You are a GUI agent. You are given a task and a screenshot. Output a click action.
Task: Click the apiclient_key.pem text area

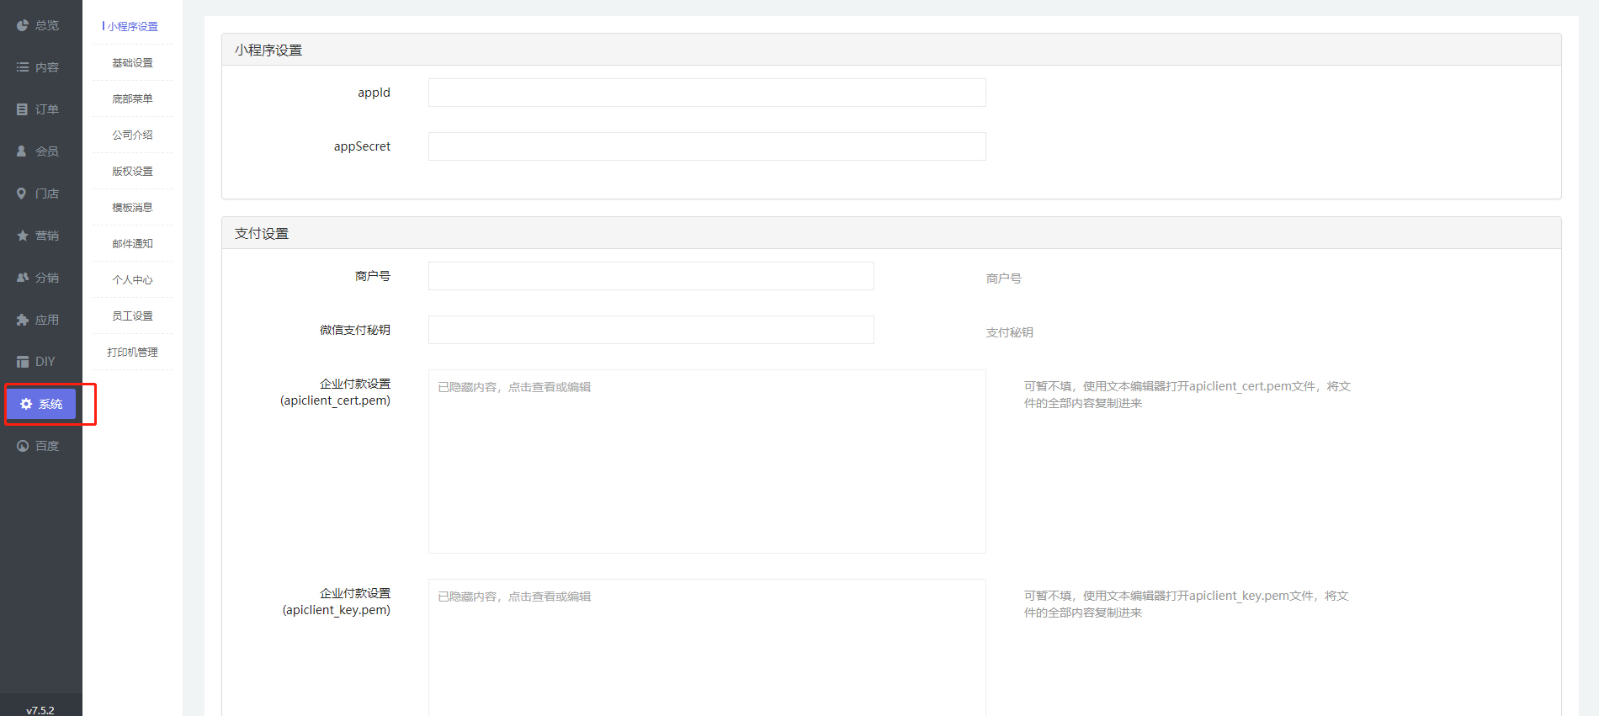pos(707,648)
